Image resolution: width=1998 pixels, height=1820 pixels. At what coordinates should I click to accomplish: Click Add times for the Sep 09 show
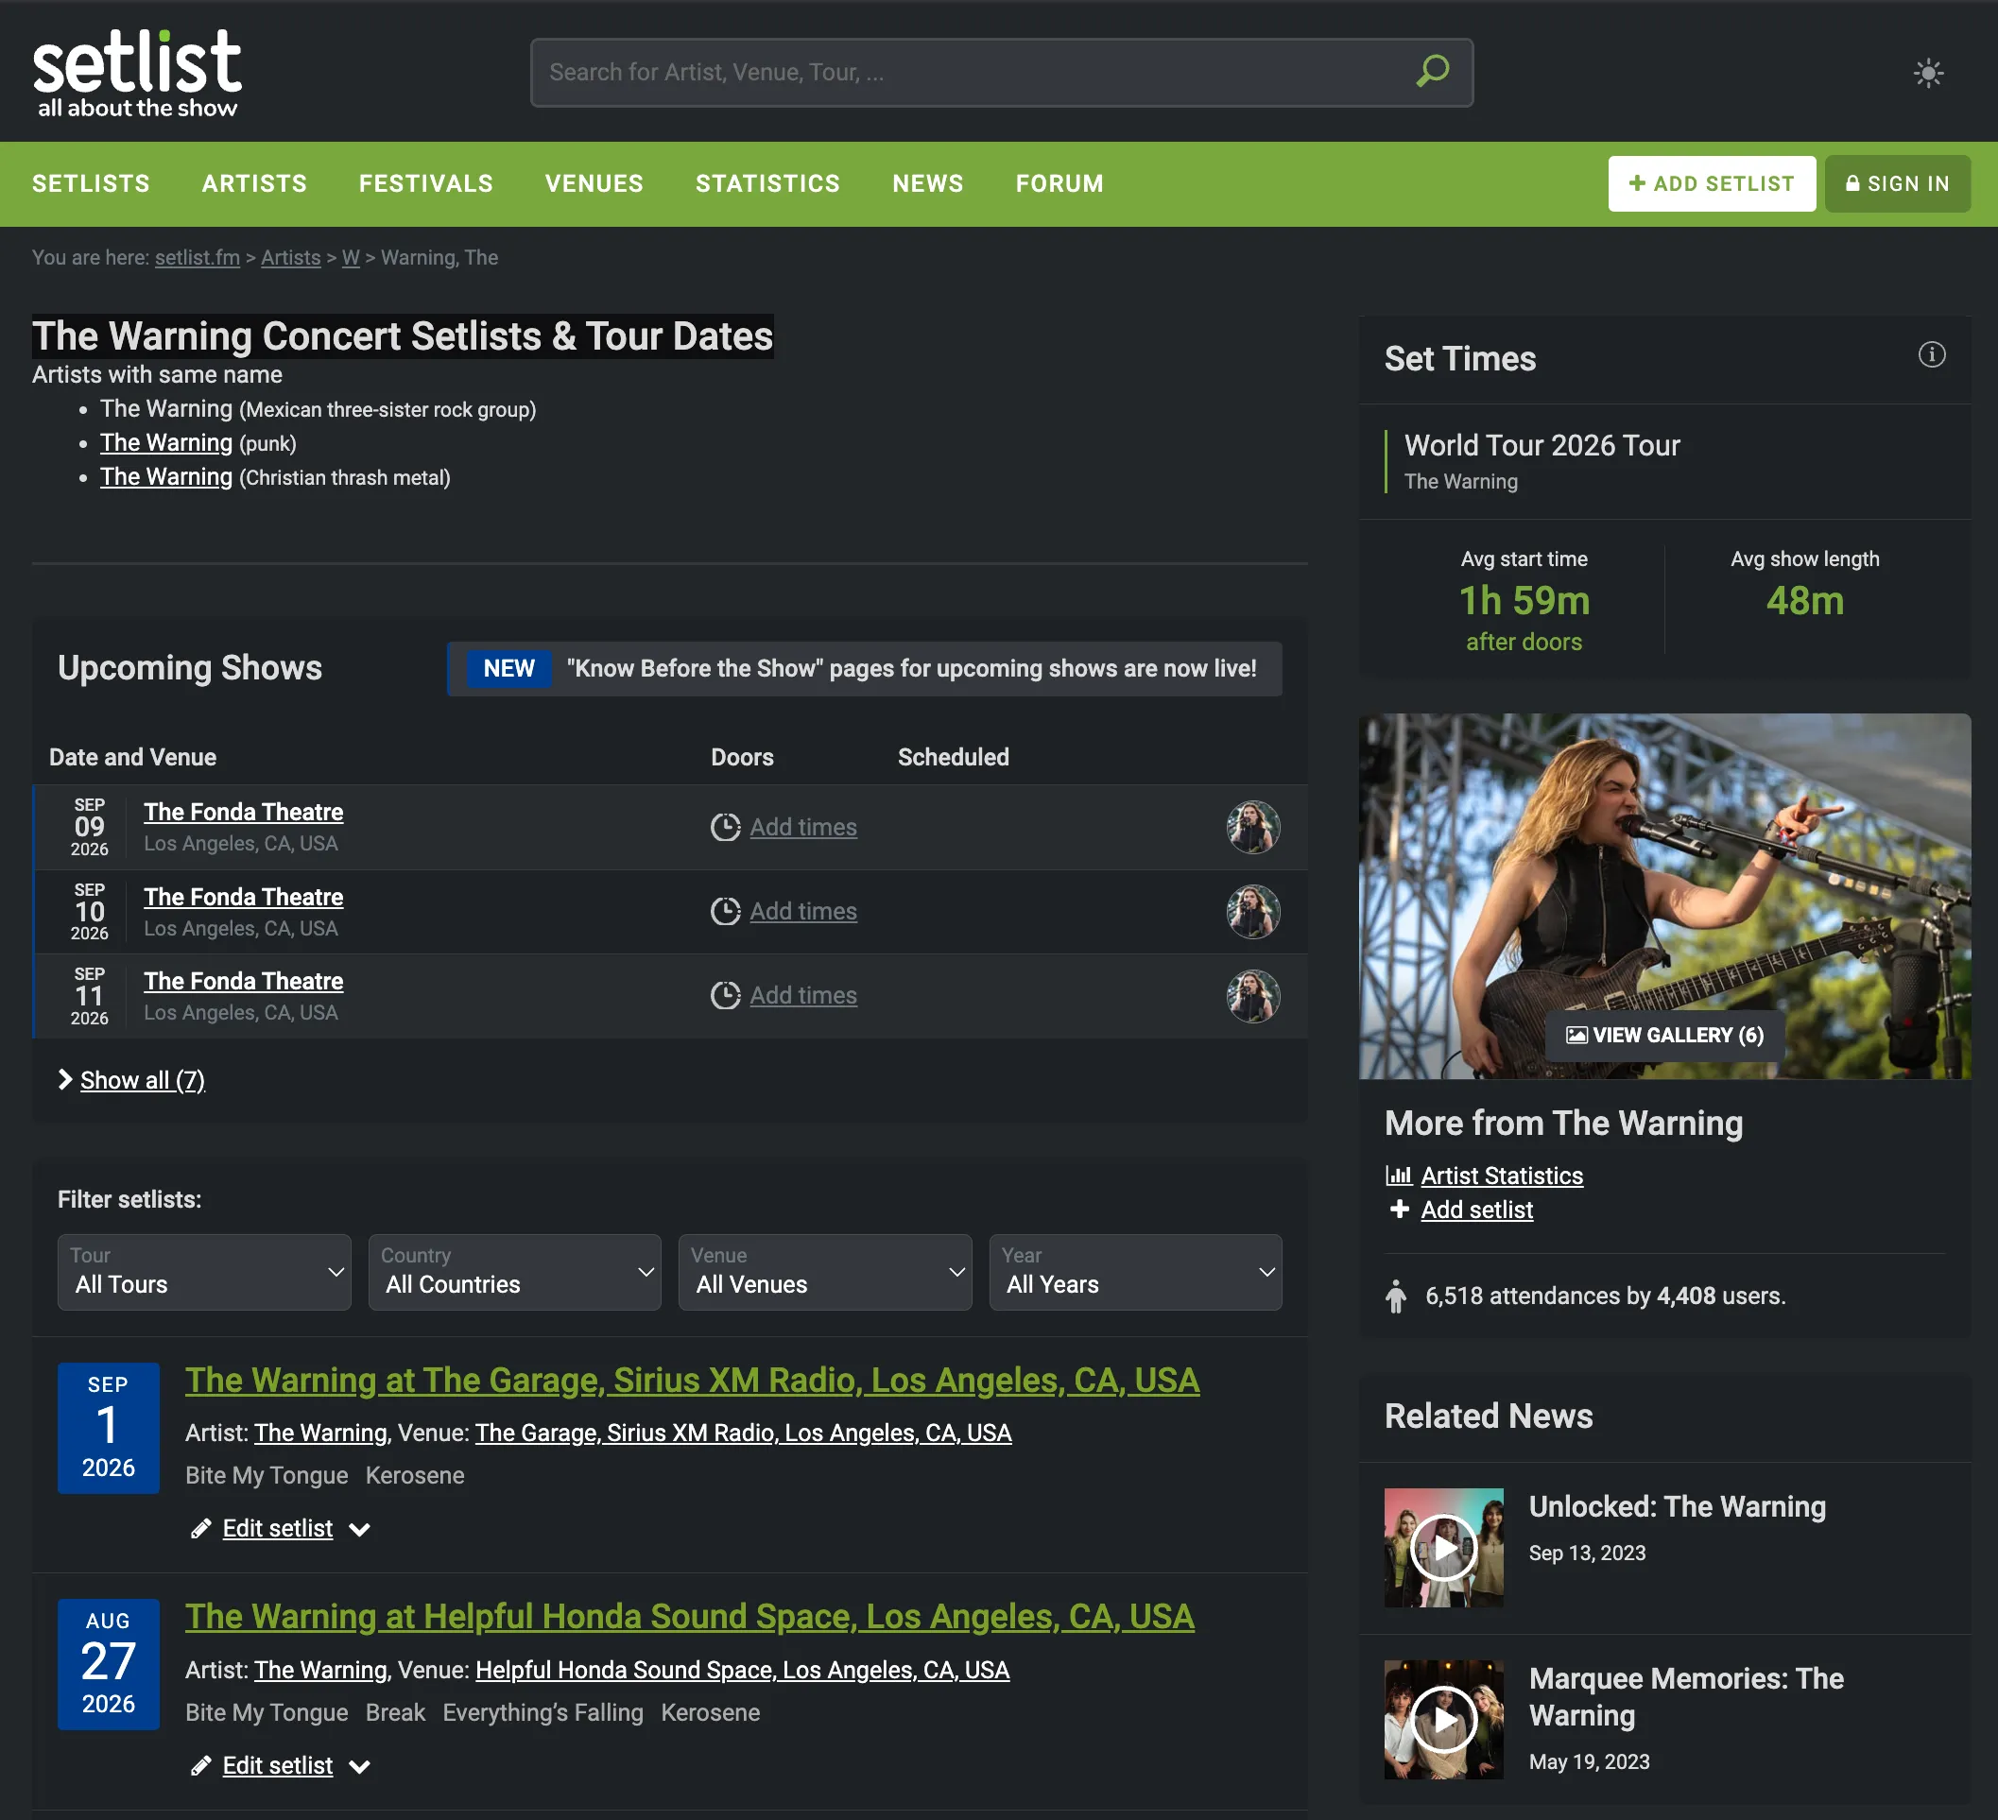[x=802, y=827]
